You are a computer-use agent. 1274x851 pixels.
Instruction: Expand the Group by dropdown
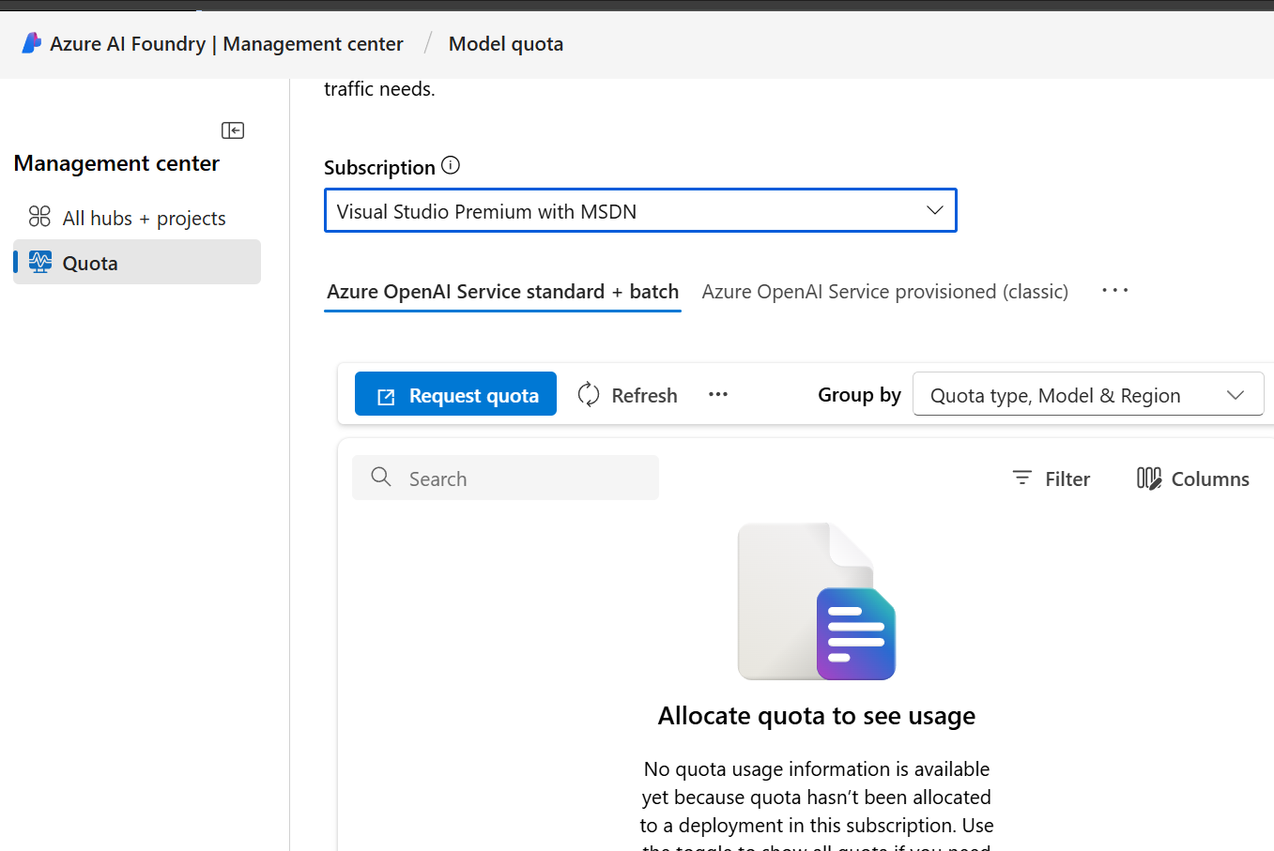pos(1087,395)
